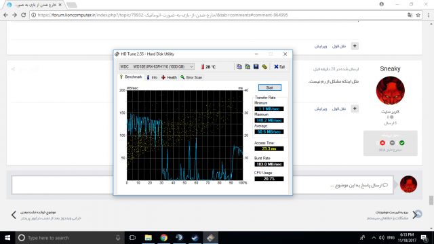The height and width of the screenshot is (244, 434).
Task: Click the browser vertical scrollbar thumb
Action: [x=431, y=201]
